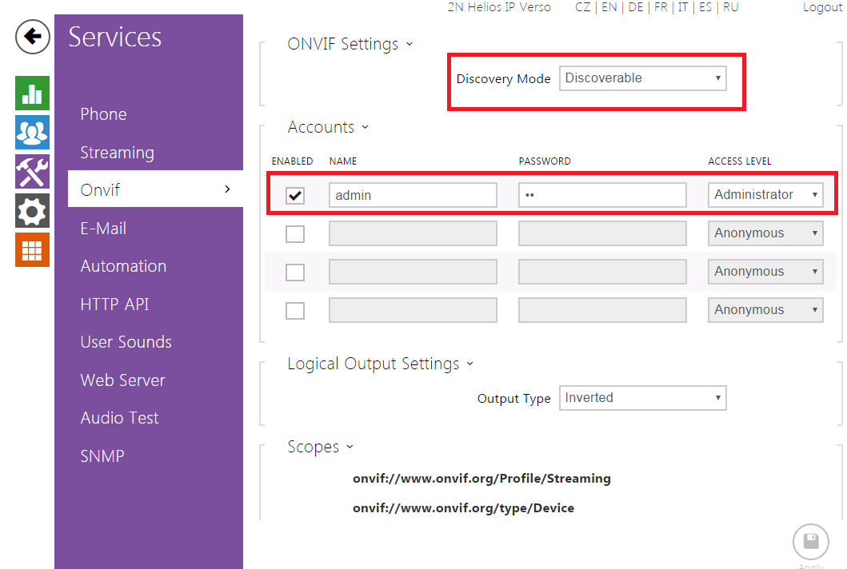Open the blue Directory users icon
Screen dimensions: 847x569
coord(32,133)
